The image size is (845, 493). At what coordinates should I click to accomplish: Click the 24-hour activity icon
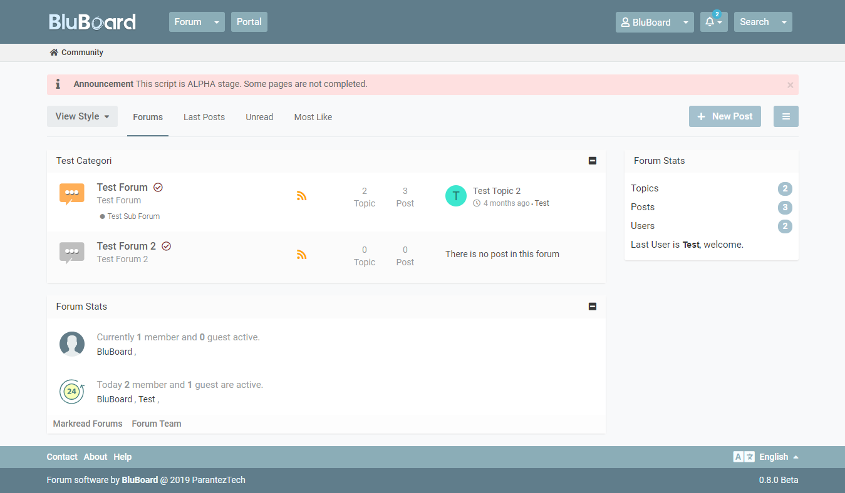[x=72, y=392]
